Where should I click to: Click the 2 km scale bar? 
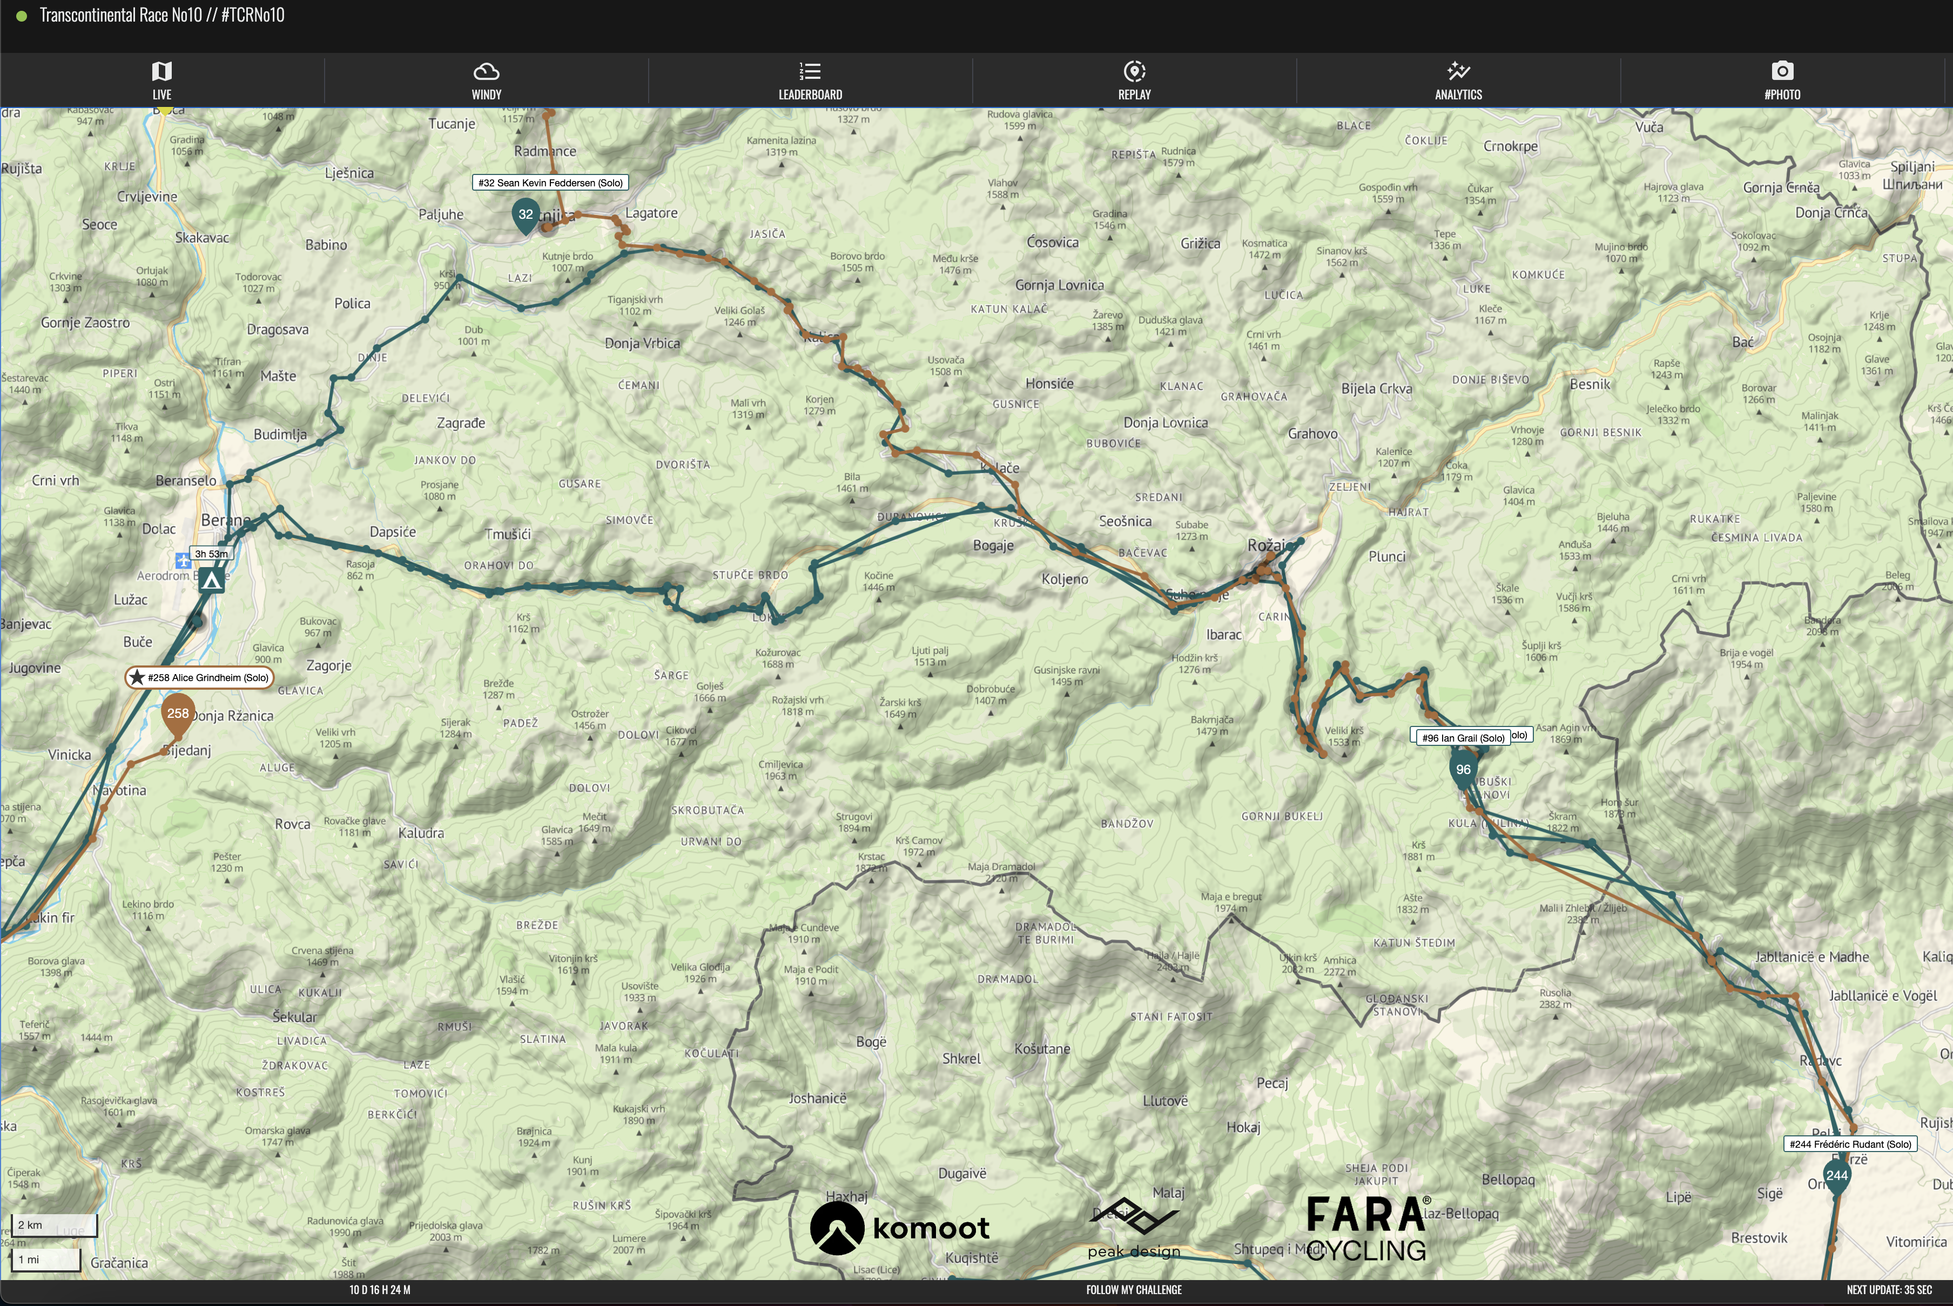click(54, 1225)
